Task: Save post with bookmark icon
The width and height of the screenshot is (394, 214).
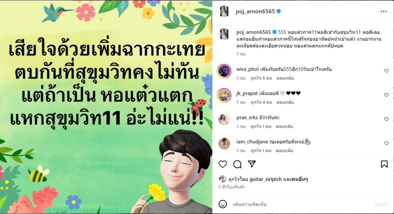Action: (384, 164)
